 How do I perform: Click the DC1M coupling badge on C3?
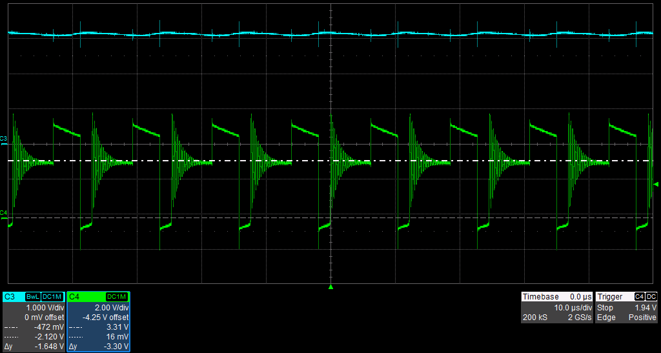click(x=53, y=297)
